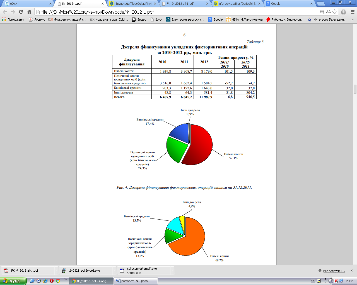The image size is (357, 285).
Task: Go back to the previous page
Action: tap(5, 12)
